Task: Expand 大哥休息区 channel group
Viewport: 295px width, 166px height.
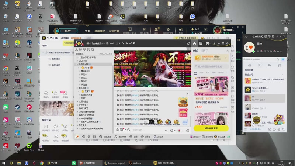Action: click(x=77, y=101)
